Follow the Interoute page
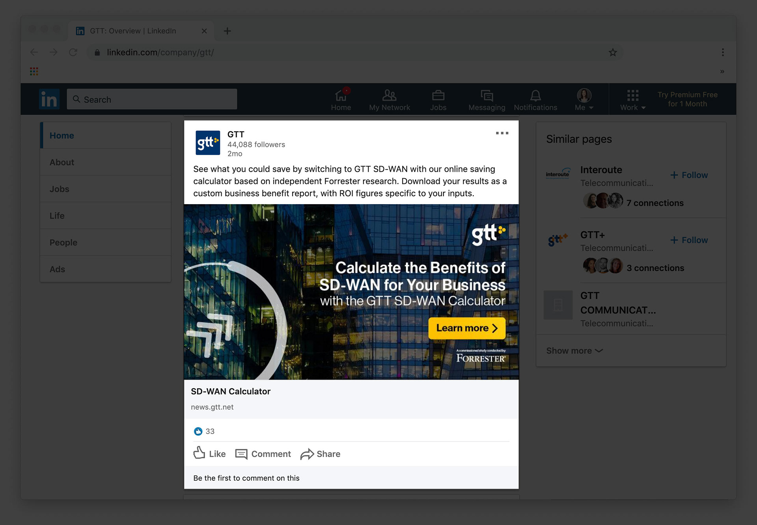 pyautogui.click(x=689, y=175)
